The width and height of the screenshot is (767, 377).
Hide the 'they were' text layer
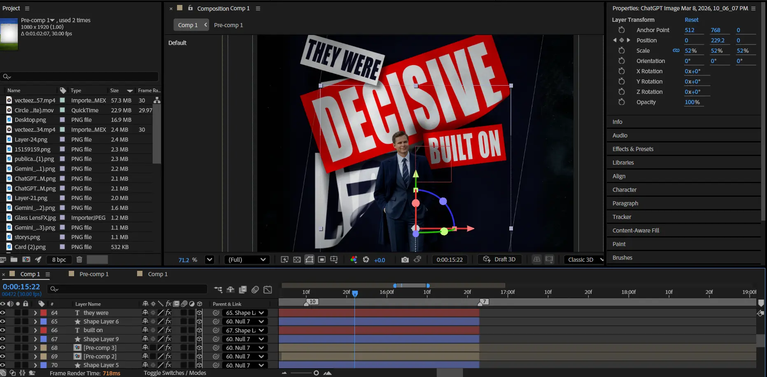click(x=3, y=313)
